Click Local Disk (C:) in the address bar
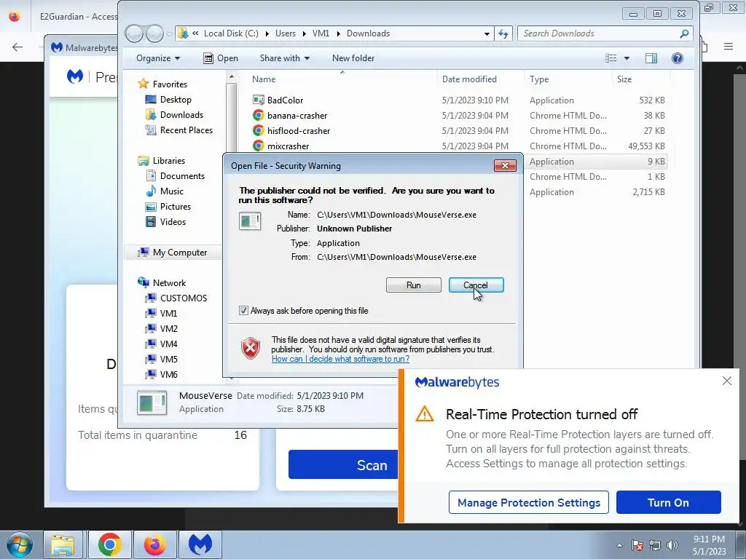The image size is (746, 559). pyautogui.click(x=231, y=33)
